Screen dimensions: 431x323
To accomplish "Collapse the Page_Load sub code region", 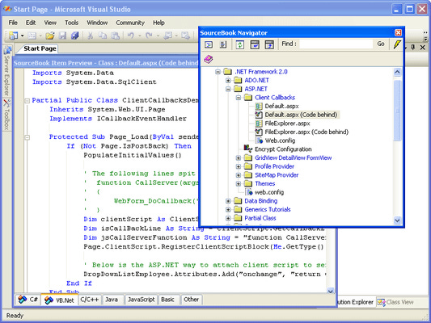I will click(27, 137).
